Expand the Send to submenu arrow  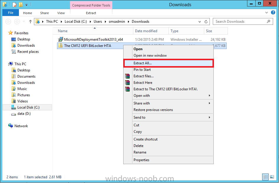tap(210, 117)
